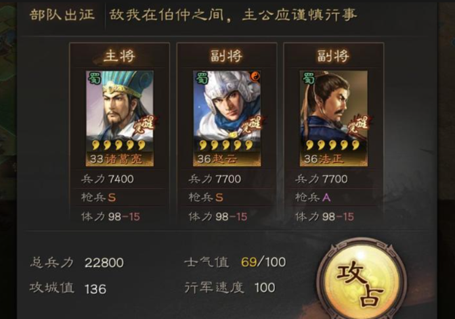Screen dimensions: 455x319
Task: Tap the 蜀 faction badge on Fa Zheng's card
Action: point(308,78)
